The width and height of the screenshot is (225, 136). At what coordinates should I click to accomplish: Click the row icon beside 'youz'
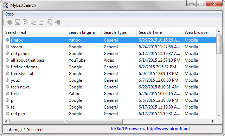(x=7, y=80)
